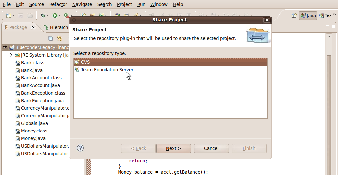Close the Share Project dialog
This screenshot has width=338, height=175.
267,20
